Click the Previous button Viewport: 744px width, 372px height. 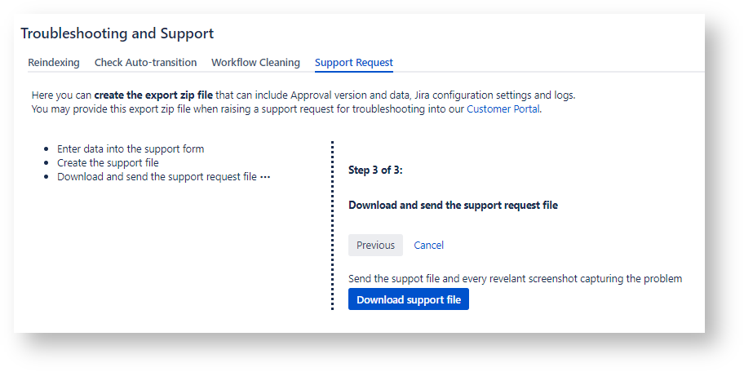[x=375, y=246]
